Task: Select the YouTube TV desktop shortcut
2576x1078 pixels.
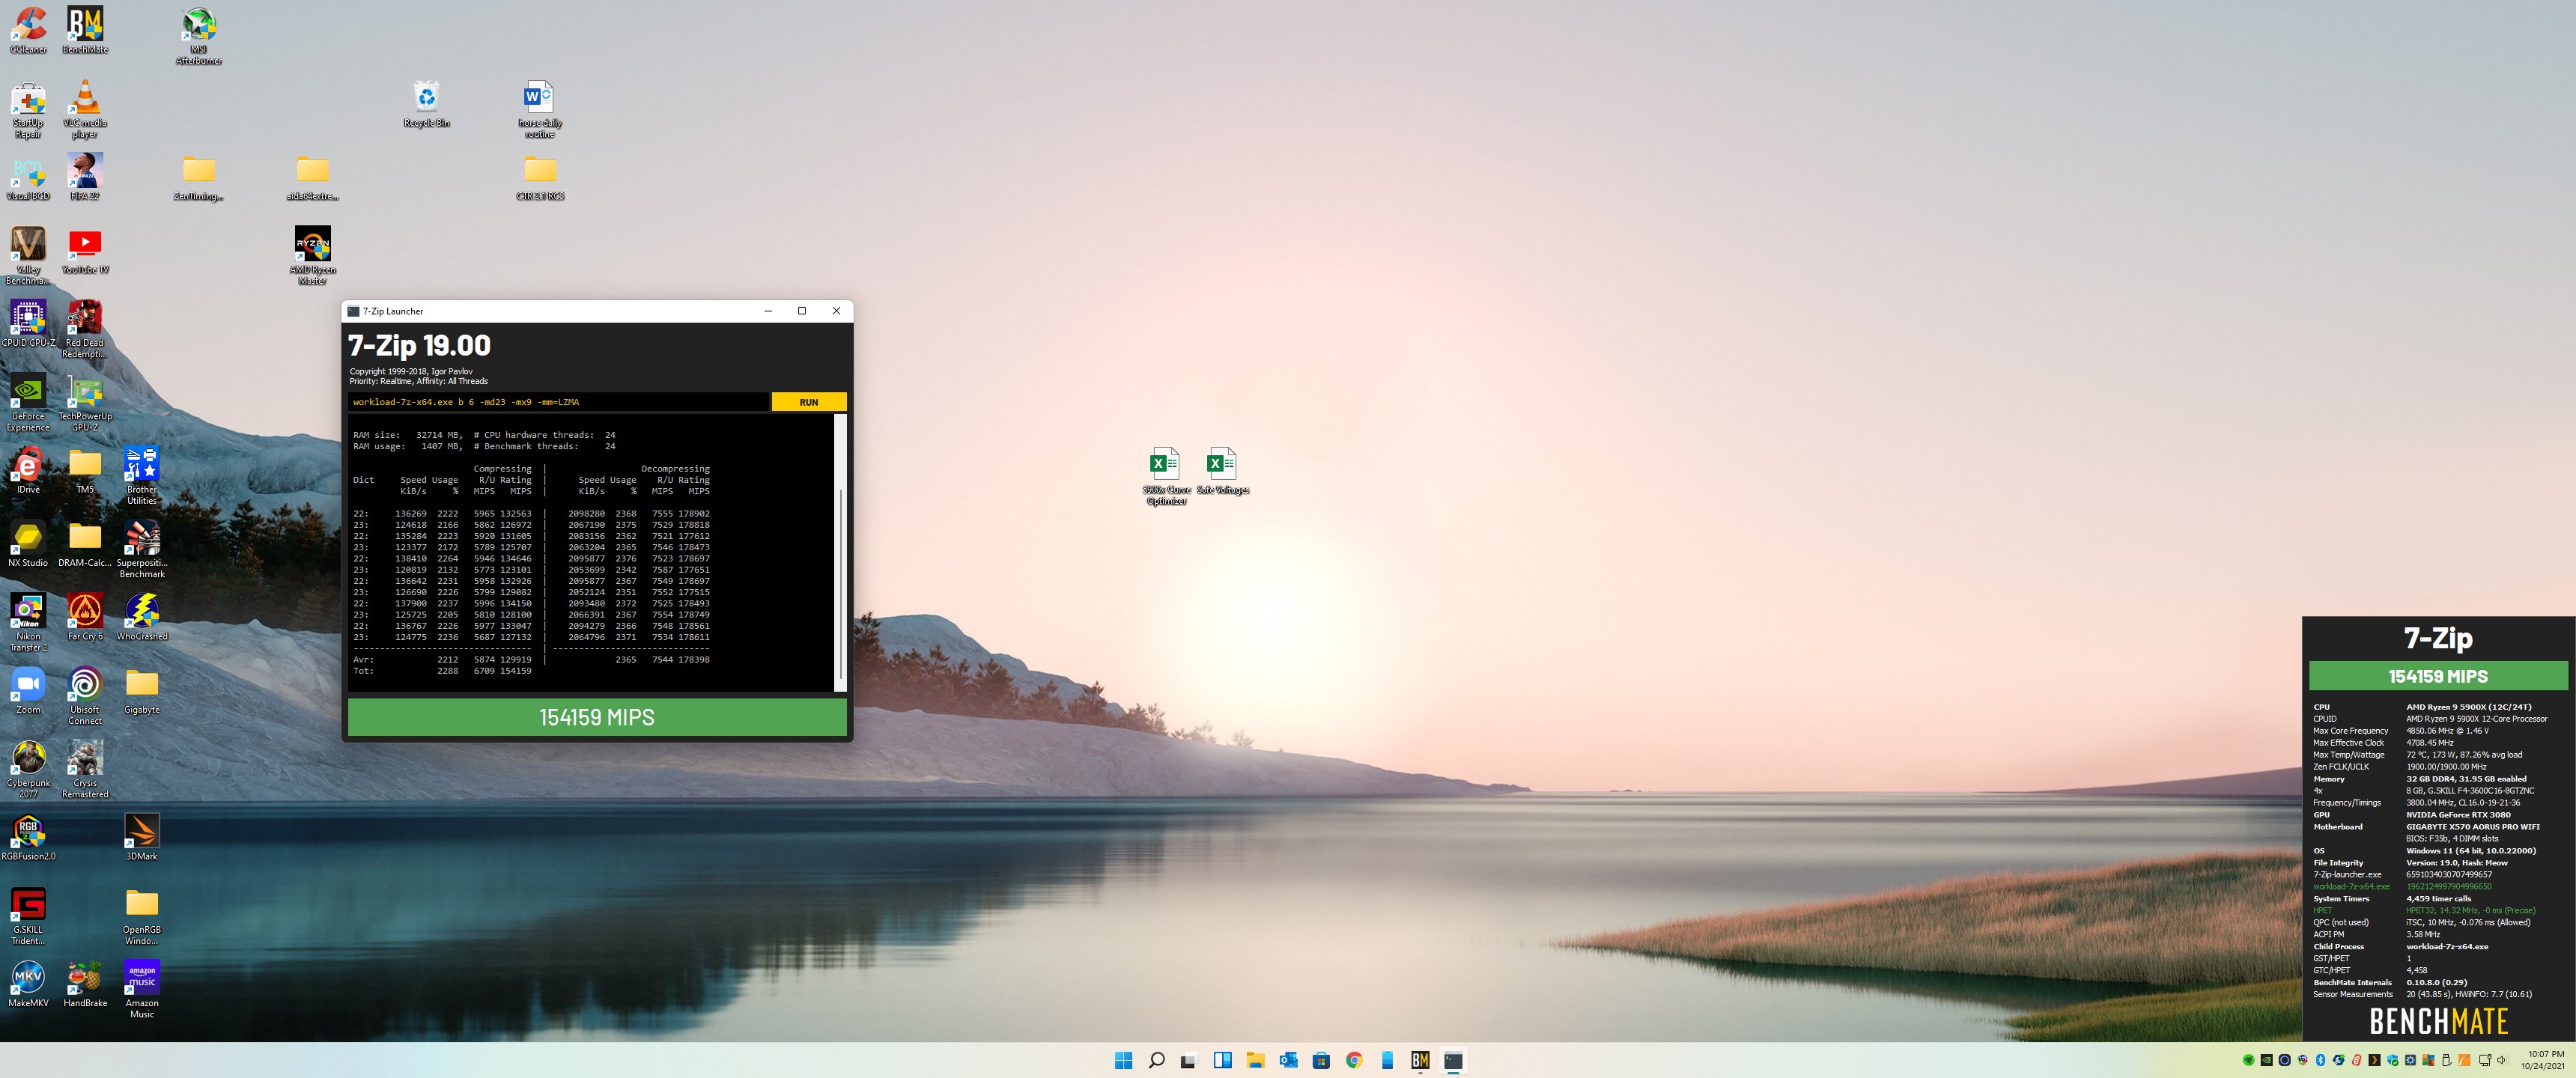Action: point(85,250)
